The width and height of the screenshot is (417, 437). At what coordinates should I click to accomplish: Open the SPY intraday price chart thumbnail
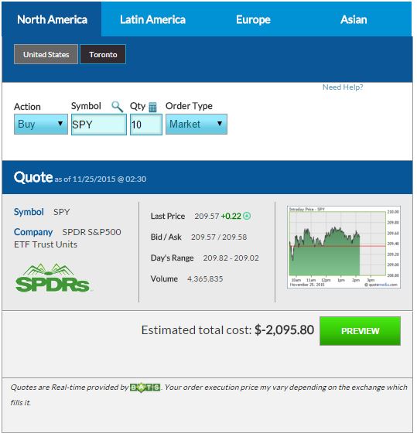pyautogui.click(x=344, y=247)
